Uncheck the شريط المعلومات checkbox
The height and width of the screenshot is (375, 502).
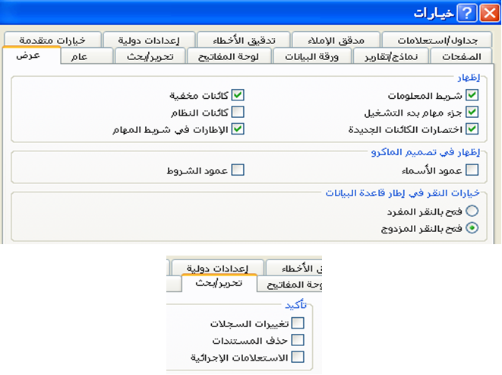472,95
